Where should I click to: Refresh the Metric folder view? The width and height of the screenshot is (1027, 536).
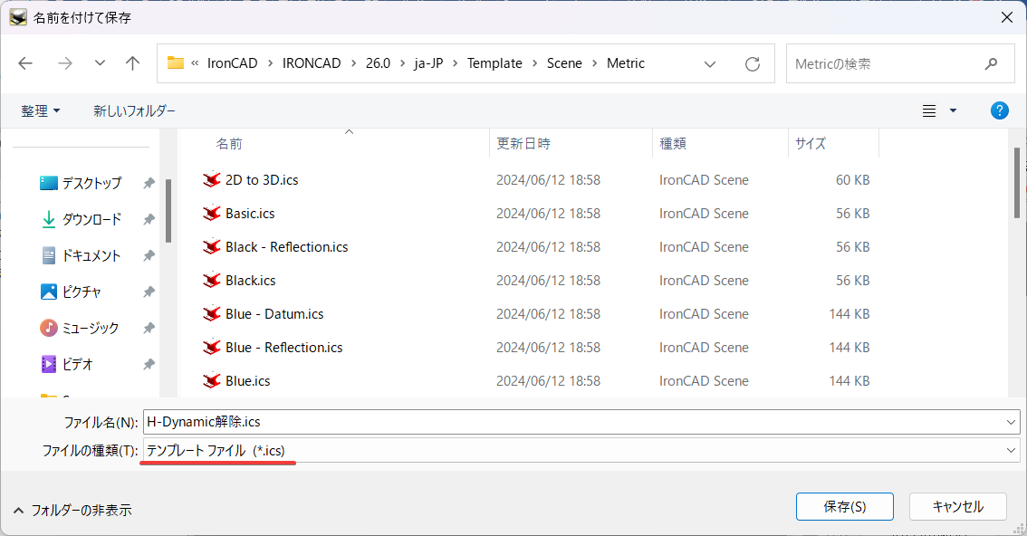coord(753,64)
